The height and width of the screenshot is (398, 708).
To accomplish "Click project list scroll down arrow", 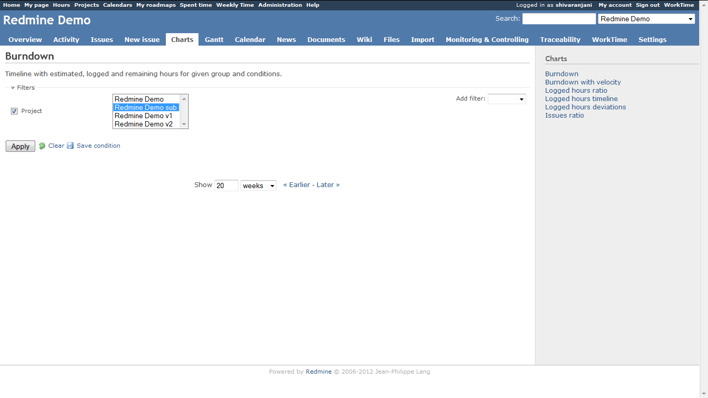I will [x=184, y=124].
